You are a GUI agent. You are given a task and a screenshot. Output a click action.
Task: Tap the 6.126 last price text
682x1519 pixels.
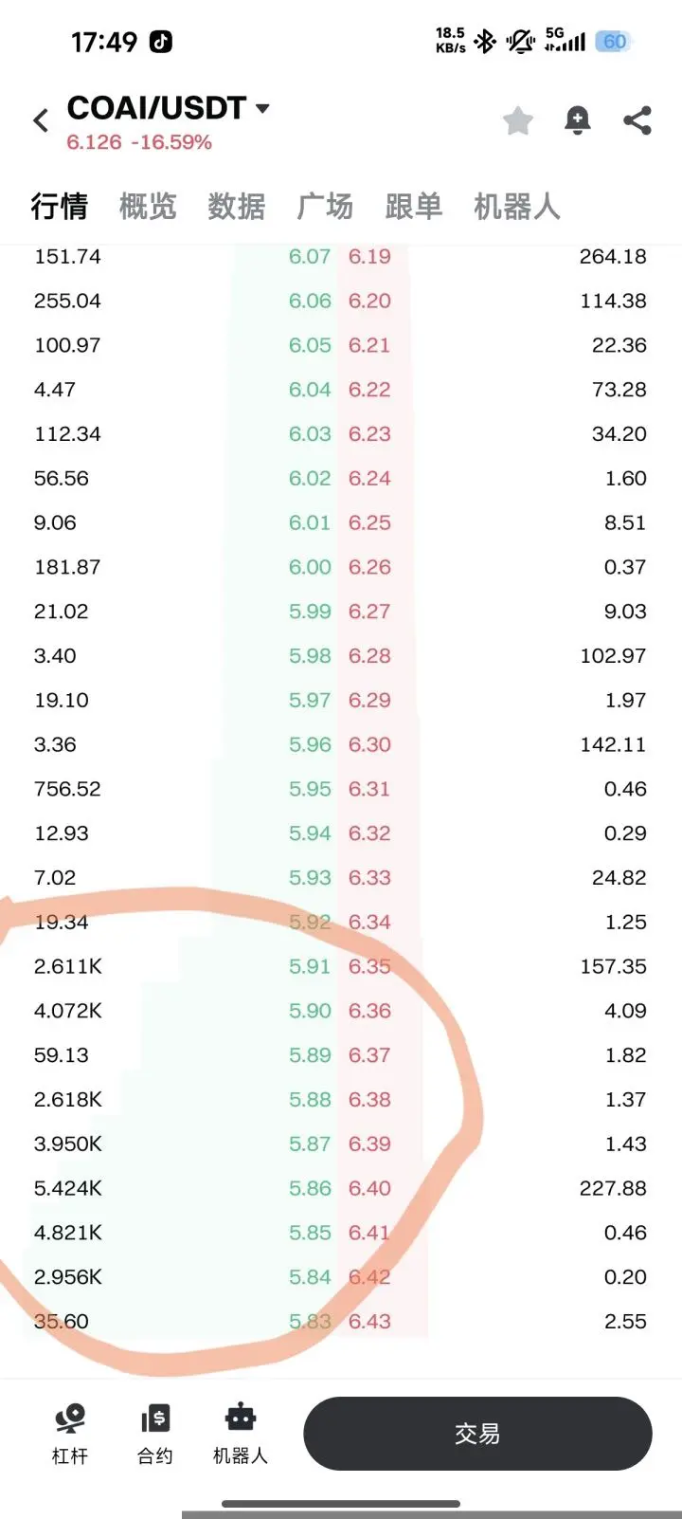[x=94, y=142]
